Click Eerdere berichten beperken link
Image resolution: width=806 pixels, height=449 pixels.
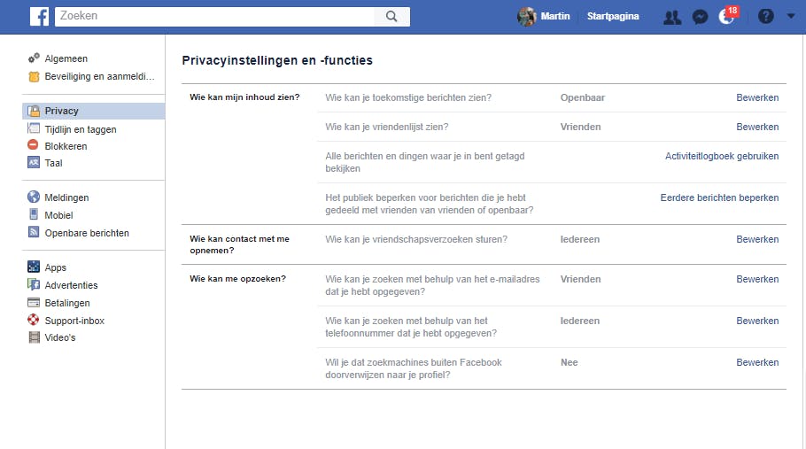click(x=719, y=197)
